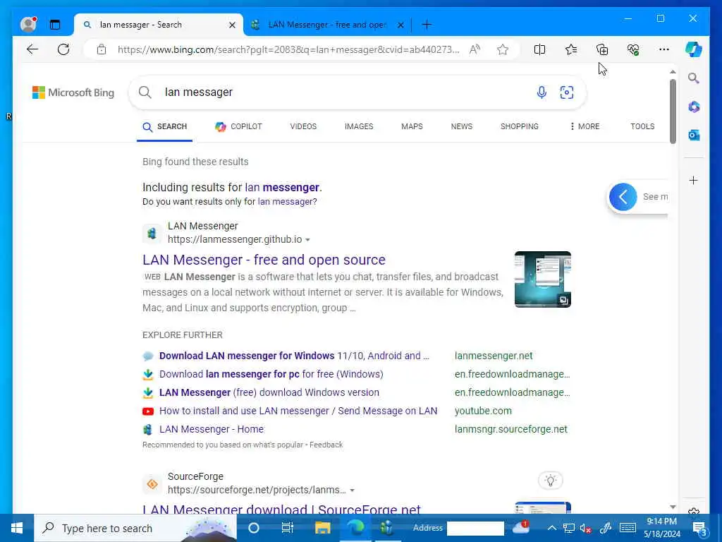Image resolution: width=722 pixels, height=542 pixels.
Task: Switch to Images results
Action: 359,126
